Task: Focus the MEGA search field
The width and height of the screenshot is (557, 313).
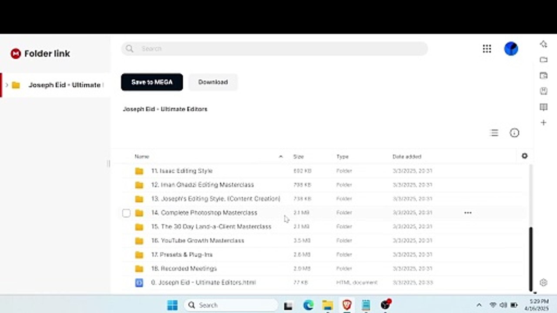Action: pyautogui.click(x=275, y=49)
